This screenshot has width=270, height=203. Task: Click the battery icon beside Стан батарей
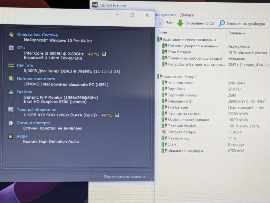coord(164,52)
